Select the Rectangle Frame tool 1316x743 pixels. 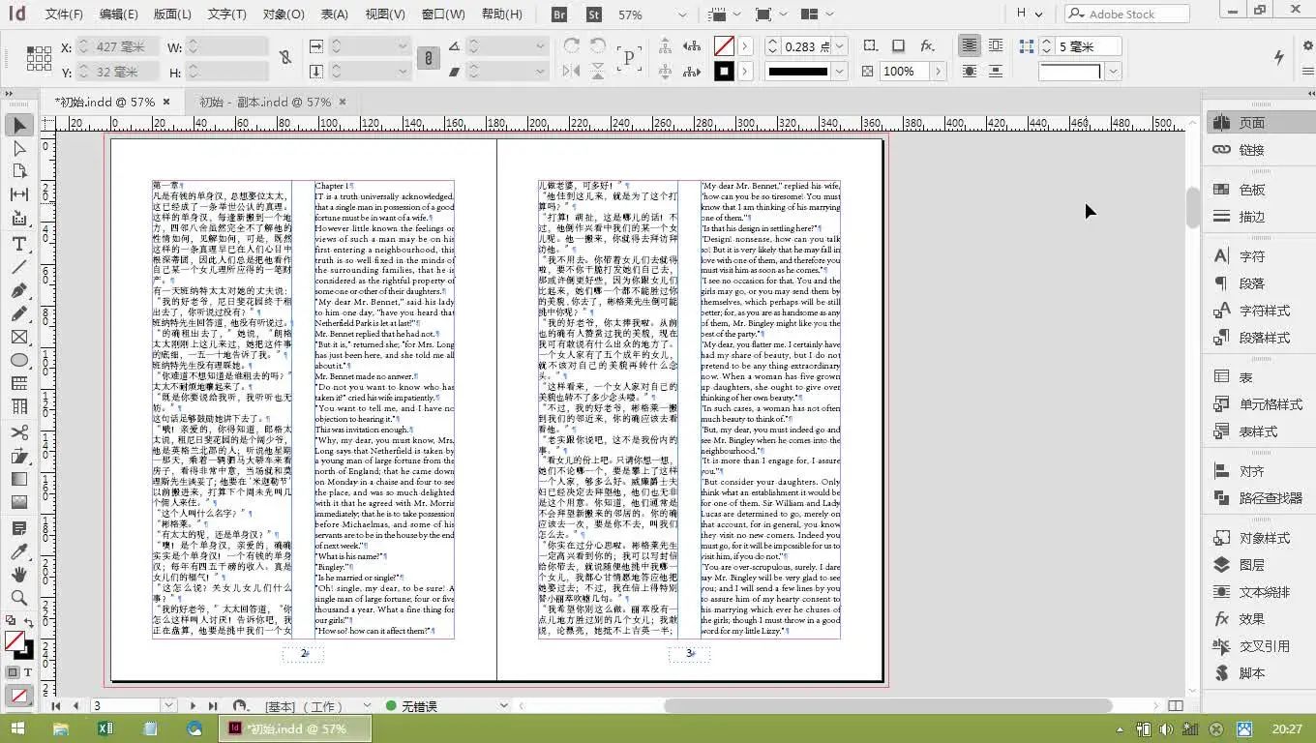(19, 337)
